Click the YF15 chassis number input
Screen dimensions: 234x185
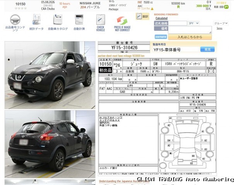click(176, 50)
